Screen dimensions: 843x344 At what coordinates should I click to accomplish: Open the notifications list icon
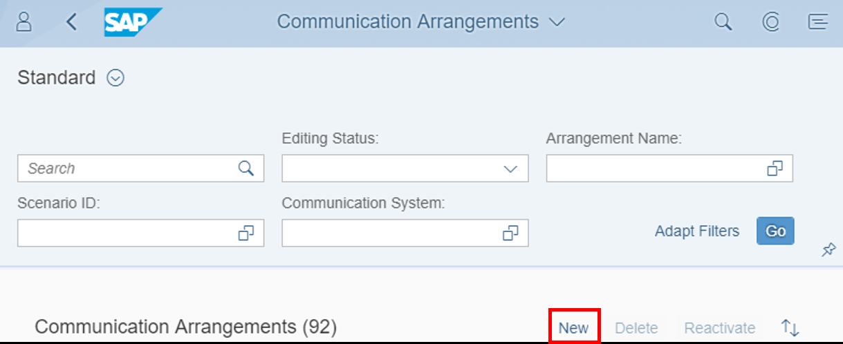(x=818, y=22)
